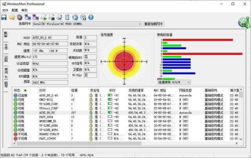This screenshot has height=158, width=251.
Task: Click the red unavailable icon for FAST_1C969C
Action: click(x=15, y=138)
